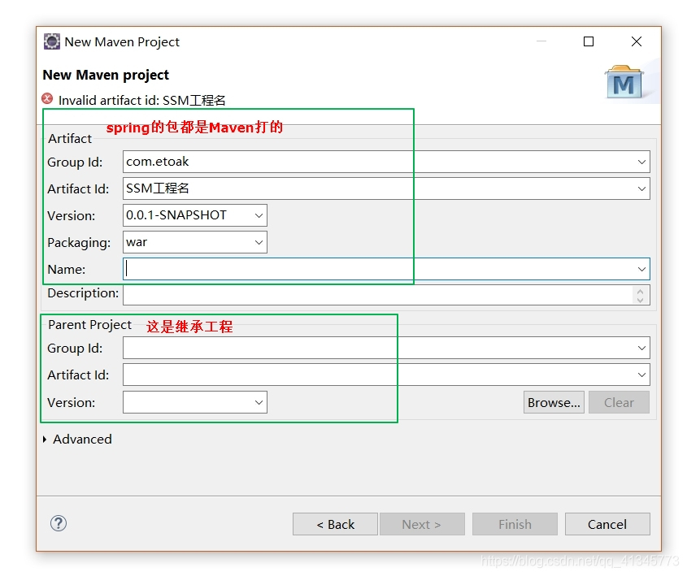Viewport: 687px width, 576px height.
Task: Click the Next button
Action: pos(422,524)
